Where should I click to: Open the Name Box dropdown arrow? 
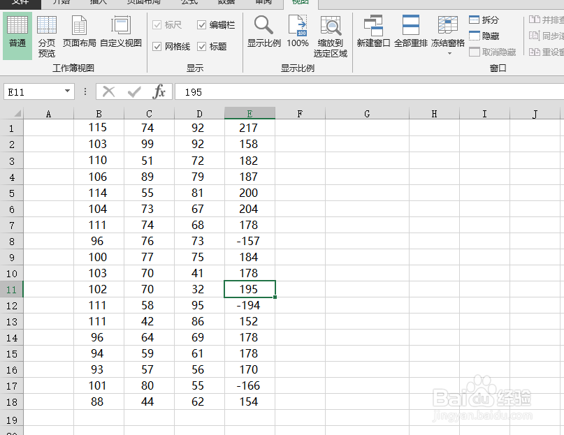click(67, 91)
